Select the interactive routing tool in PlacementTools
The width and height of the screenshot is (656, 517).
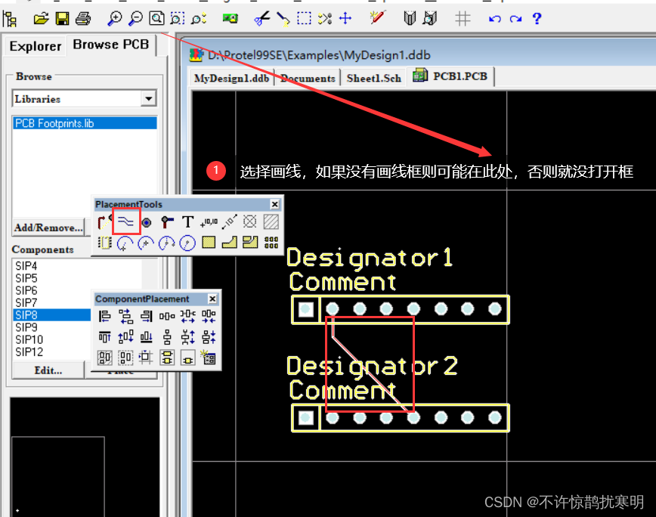[104, 221]
